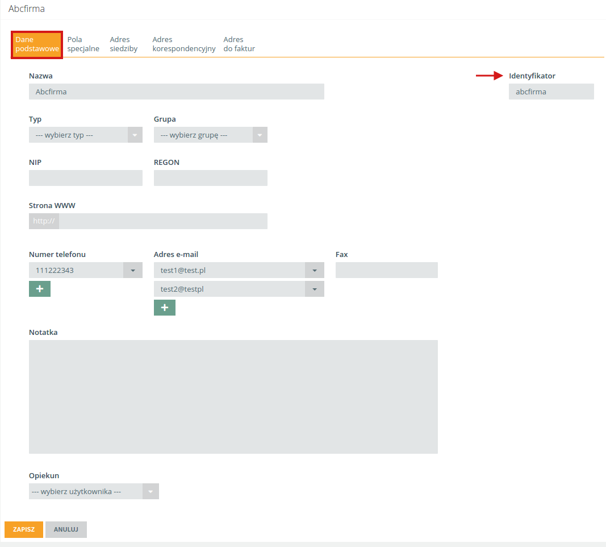Cancel editing with ANULUJ button
The width and height of the screenshot is (606, 547).
point(66,529)
